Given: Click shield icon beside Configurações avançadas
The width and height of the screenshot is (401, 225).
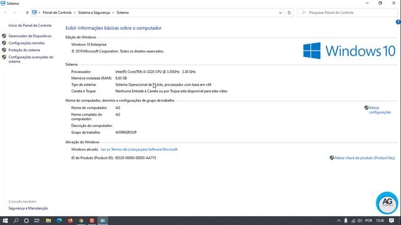Looking at the screenshot, I should 4,57.
